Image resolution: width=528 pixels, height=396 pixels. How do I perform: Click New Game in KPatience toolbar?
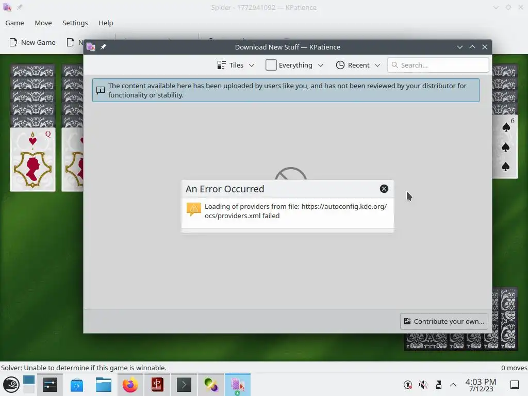tap(32, 42)
